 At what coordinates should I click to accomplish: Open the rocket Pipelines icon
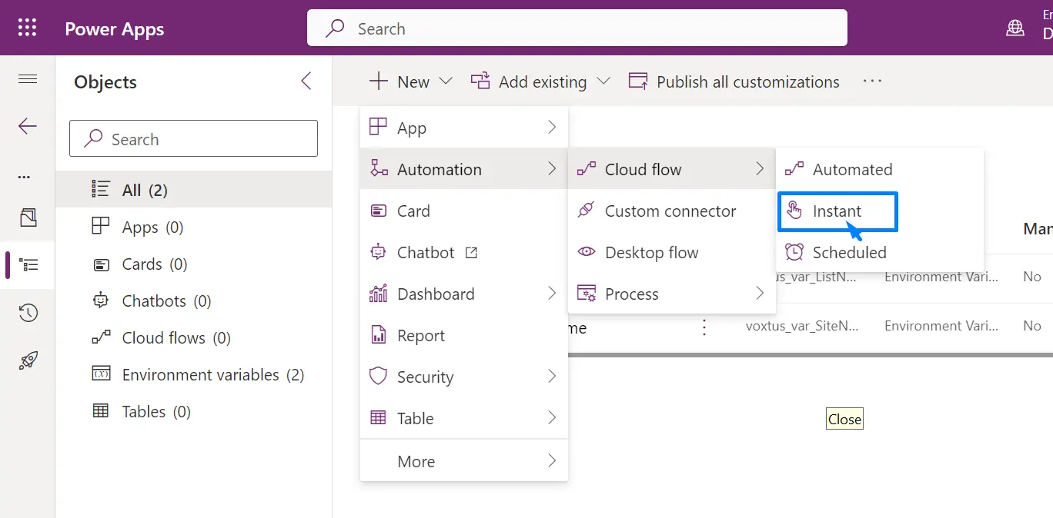click(28, 360)
